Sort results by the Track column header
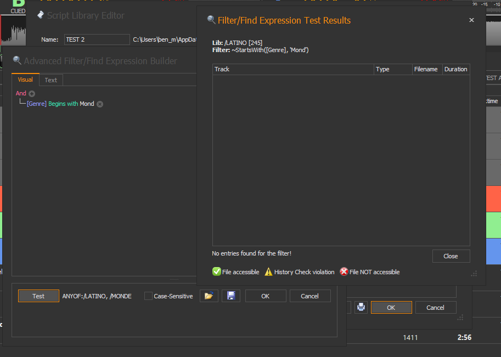This screenshot has height=357, width=501. [293, 69]
